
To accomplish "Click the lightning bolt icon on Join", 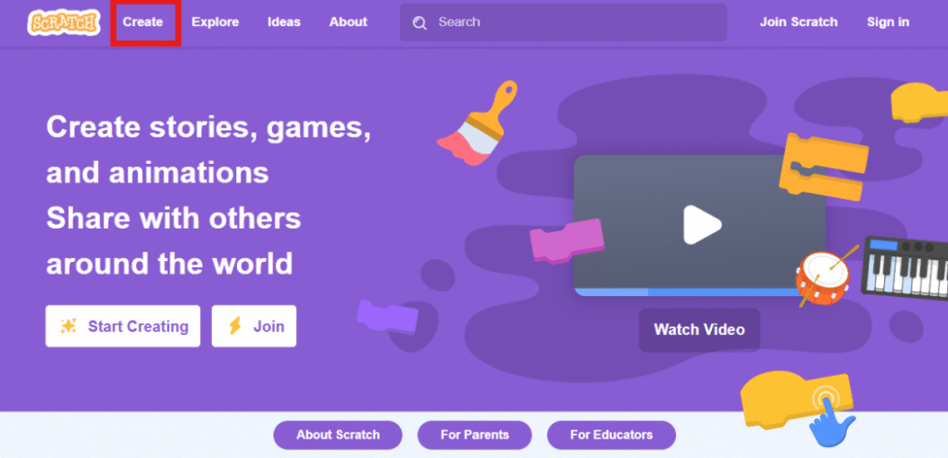I will point(234,327).
